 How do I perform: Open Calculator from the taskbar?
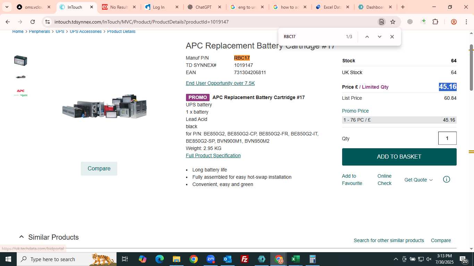point(312,259)
